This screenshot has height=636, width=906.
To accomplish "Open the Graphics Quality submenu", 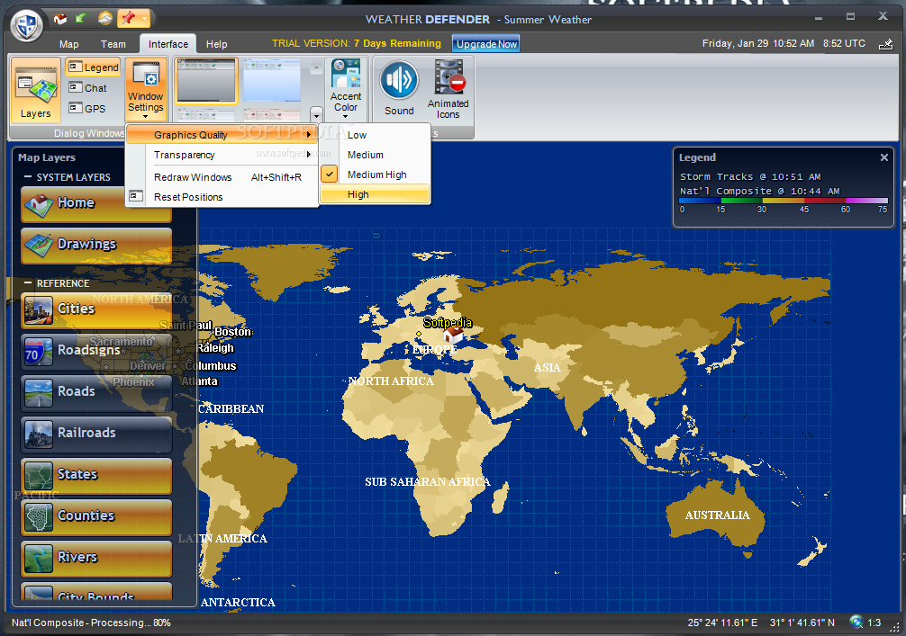I will pyautogui.click(x=222, y=134).
